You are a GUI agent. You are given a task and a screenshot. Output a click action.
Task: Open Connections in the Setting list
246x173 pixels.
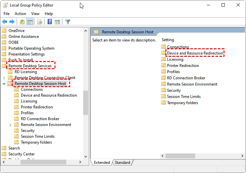coord(178,47)
